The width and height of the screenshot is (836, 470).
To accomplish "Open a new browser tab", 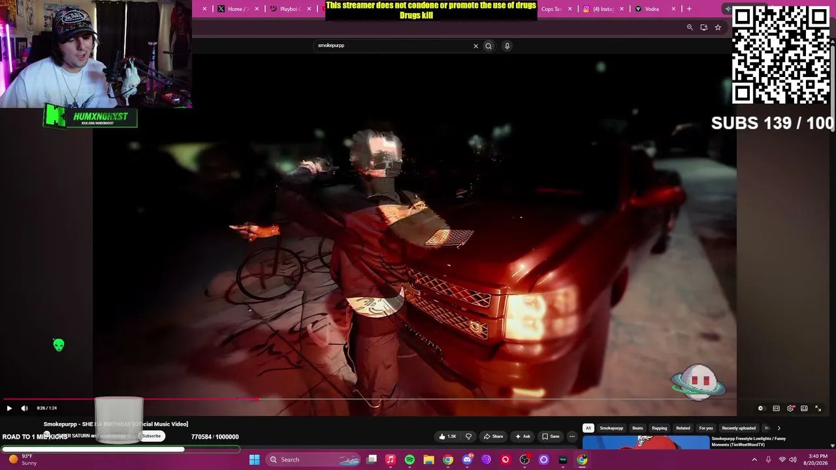I will point(689,9).
